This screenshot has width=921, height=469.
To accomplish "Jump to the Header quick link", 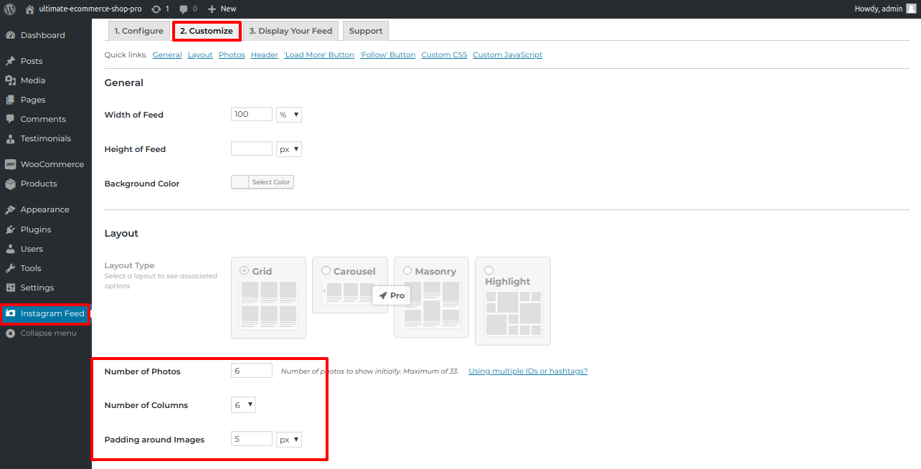I will pyautogui.click(x=265, y=55).
